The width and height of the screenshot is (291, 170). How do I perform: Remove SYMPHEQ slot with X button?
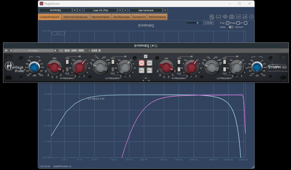coord(80,10)
